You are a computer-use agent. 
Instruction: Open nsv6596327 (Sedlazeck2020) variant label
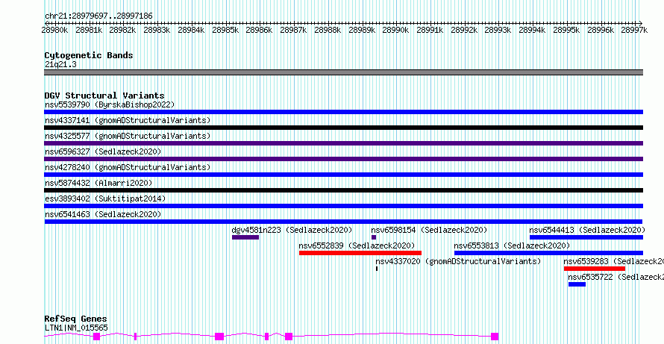click(103, 151)
